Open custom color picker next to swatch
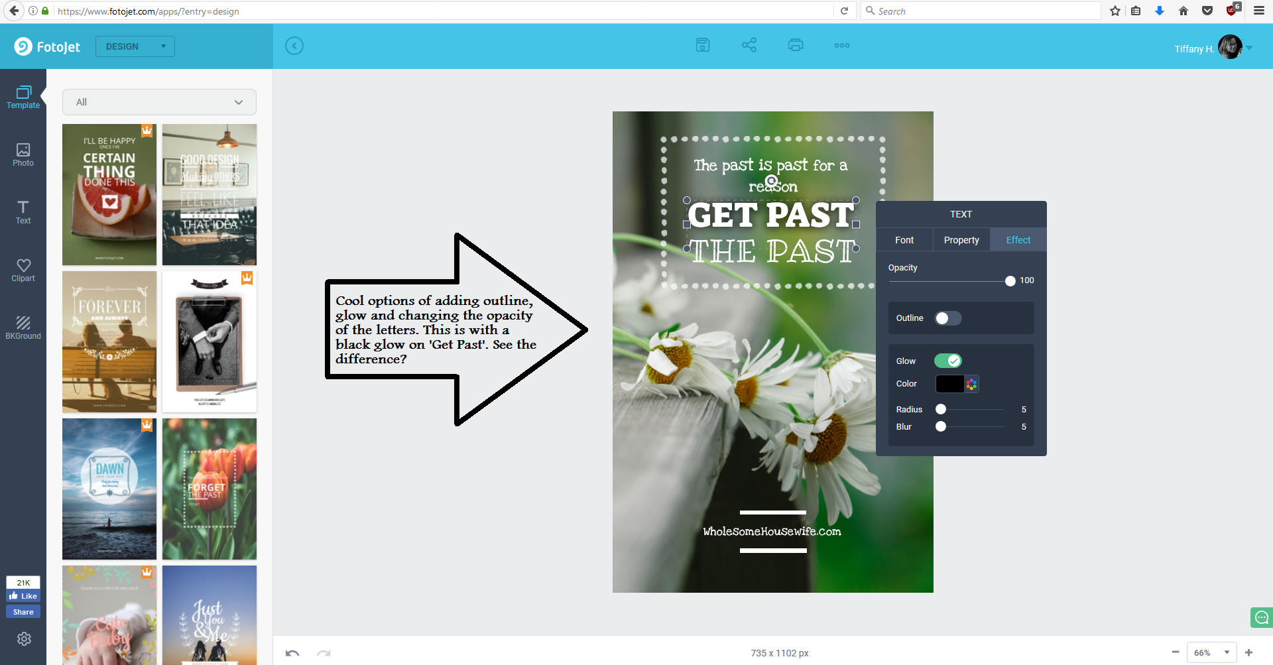Screen dimensions: 1273x665 pos(971,384)
